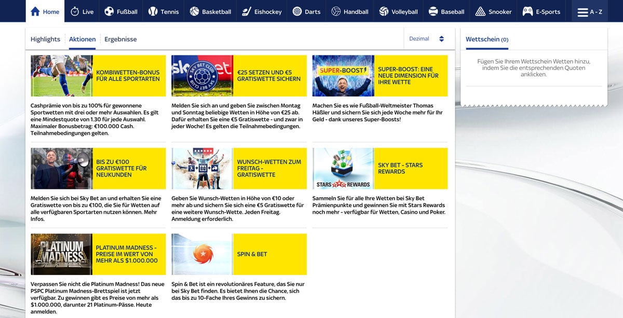This screenshot has width=623, height=318.
Task: Click the 'Machen Sie es wie Fußball-Weltmeister' description
Action: [378, 112]
